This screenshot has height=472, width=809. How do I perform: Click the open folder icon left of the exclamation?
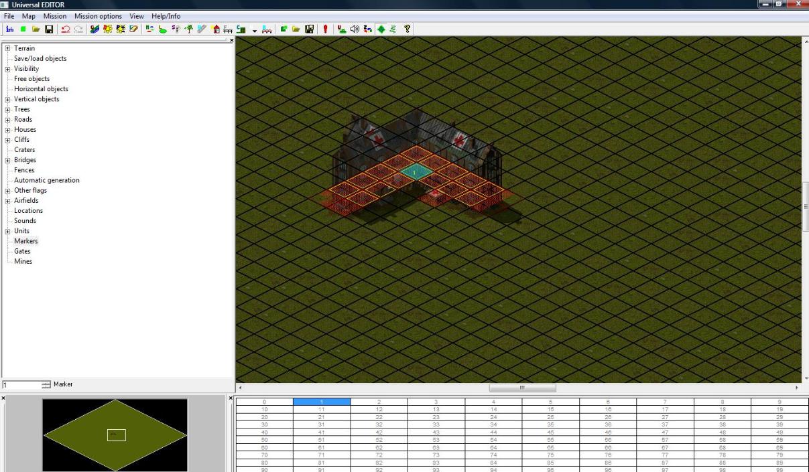pyautogui.click(x=296, y=29)
